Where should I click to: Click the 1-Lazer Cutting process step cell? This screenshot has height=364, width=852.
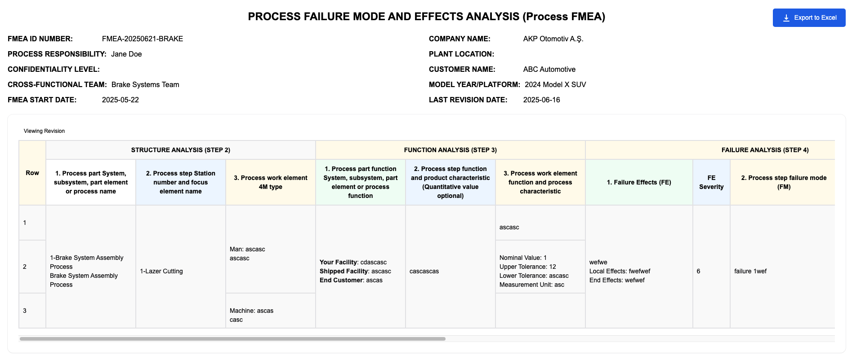pyautogui.click(x=181, y=267)
